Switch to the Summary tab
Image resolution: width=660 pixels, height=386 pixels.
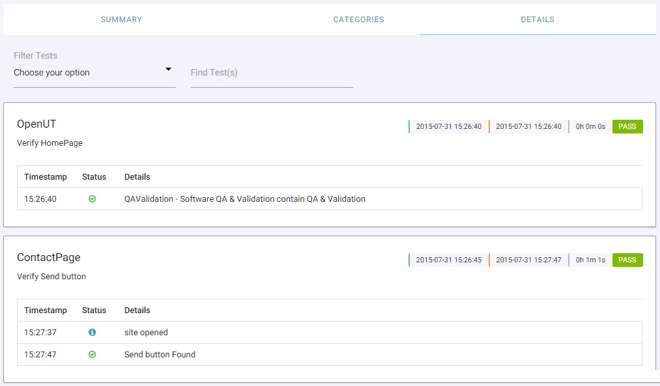121,20
